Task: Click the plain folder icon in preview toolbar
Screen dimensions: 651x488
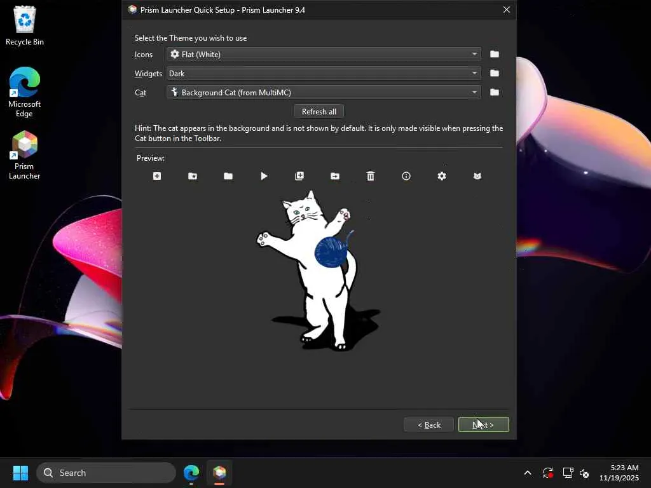Action: coord(228,176)
